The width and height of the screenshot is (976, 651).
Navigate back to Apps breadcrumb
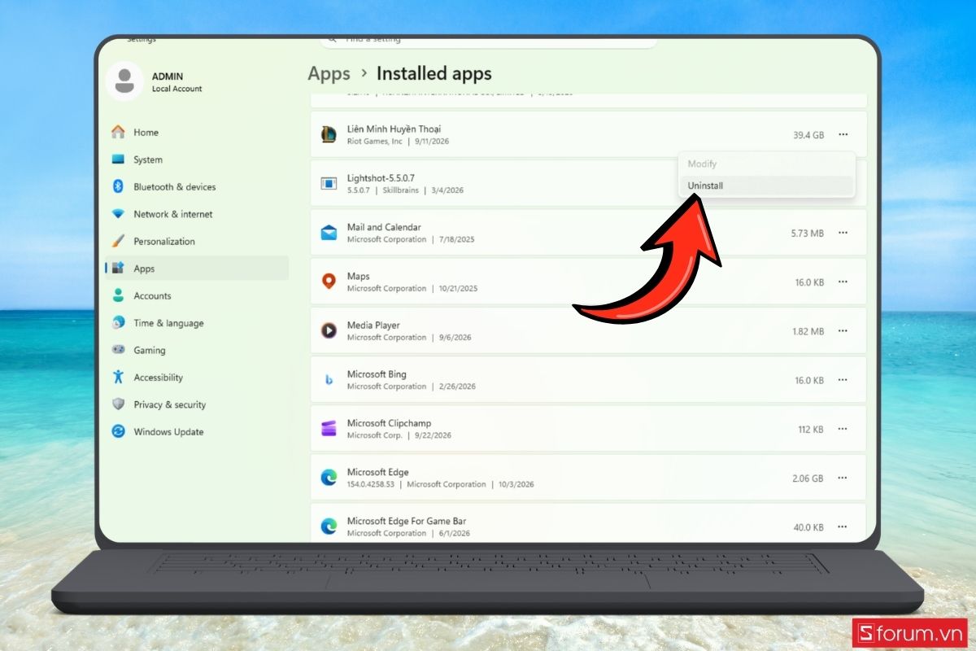coord(329,73)
